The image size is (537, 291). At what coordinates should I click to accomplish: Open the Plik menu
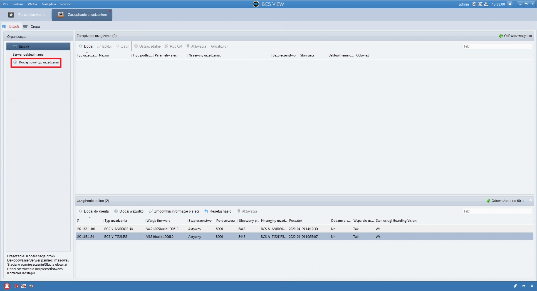[x=5, y=4]
